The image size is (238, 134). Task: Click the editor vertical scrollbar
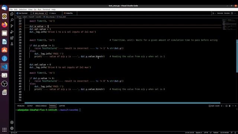[x=237, y=56]
